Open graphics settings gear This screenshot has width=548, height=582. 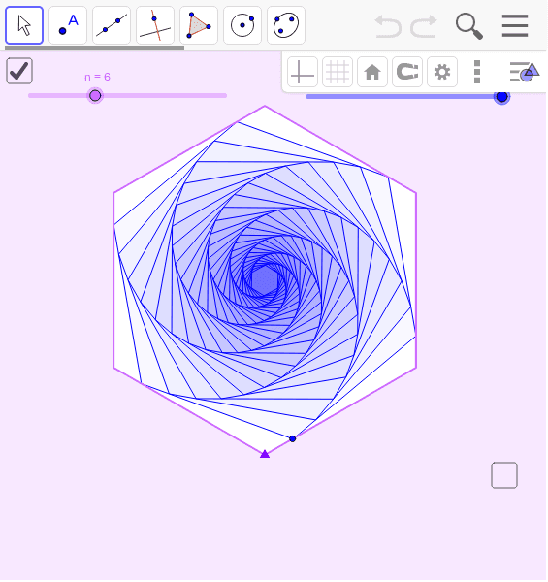442,72
